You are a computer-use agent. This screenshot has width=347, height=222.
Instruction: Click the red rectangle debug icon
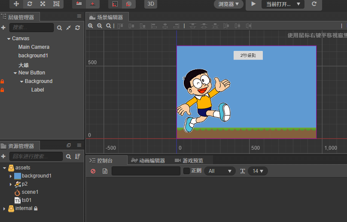click(x=115, y=4)
